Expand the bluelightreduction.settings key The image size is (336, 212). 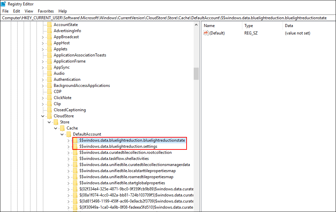69,146
